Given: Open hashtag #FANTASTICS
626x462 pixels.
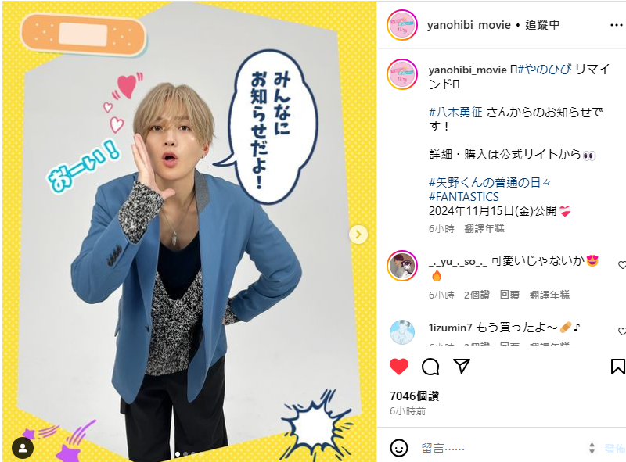Looking at the screenshot, I should point(464,197).
